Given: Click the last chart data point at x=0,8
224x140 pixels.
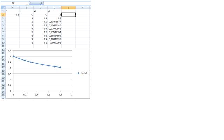Looking at the screenshot, I should click(x=60, y=67).
